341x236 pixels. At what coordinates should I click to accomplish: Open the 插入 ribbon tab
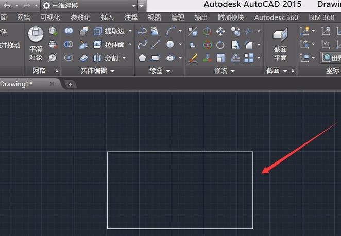108,17
